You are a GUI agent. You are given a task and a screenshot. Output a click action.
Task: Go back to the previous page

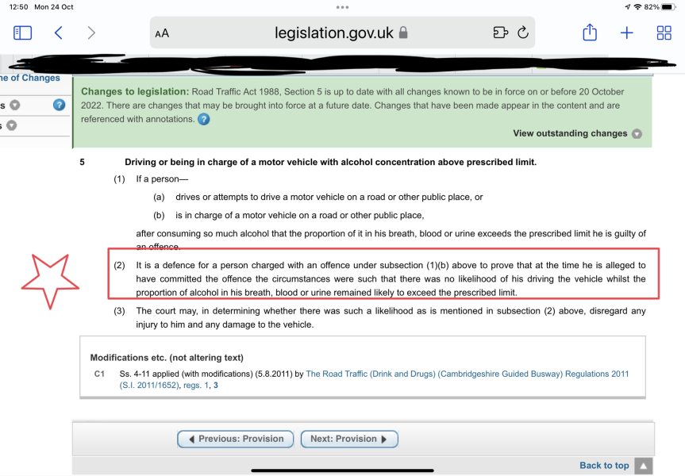[x=59, y=33]
